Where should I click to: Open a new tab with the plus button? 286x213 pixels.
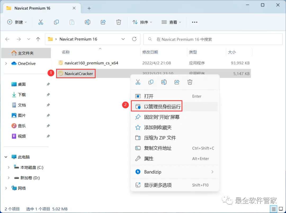pyautogui.click(x=89, y=8)
